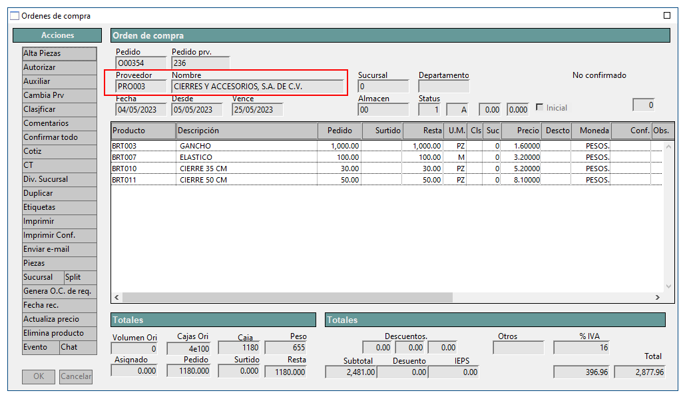Duplicate the order with Duplicar
Viewport: 685px width, 399px height.
point(59,193)
